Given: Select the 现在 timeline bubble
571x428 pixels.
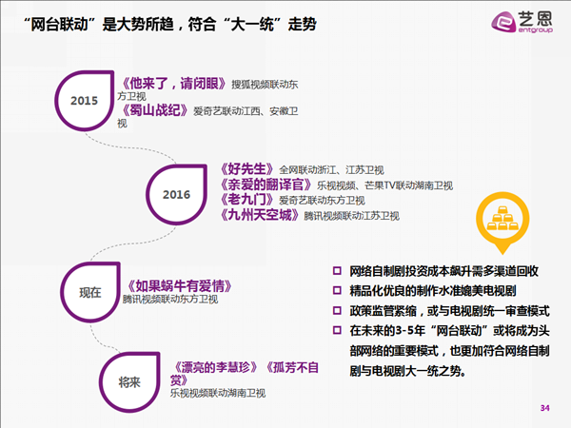Looking at the screenshot, I should click(90, 292).
